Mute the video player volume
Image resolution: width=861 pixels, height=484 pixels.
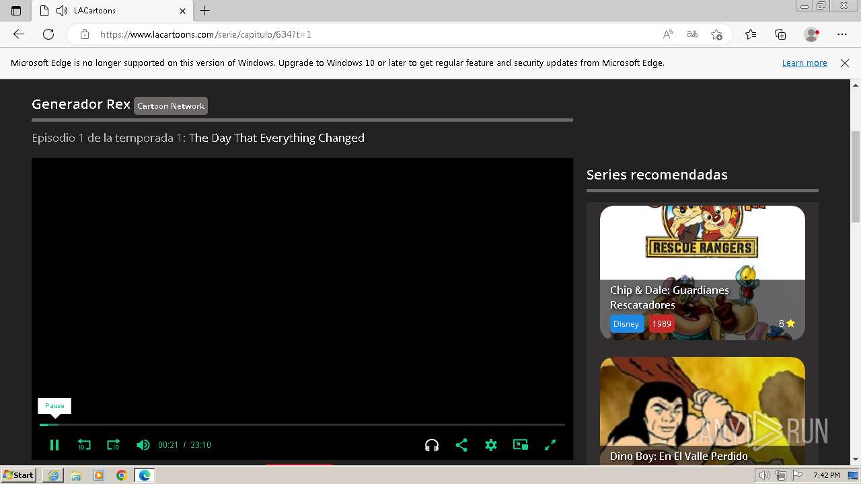[143, 445]
